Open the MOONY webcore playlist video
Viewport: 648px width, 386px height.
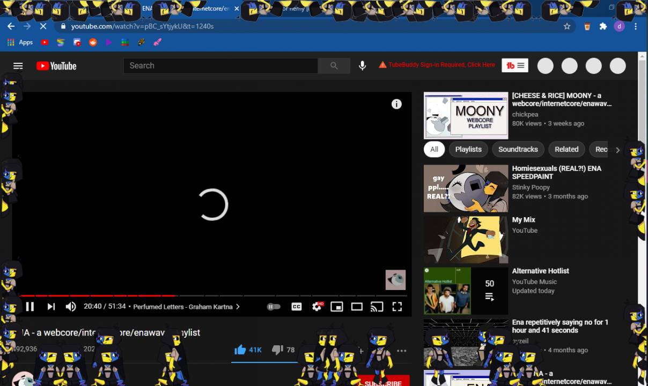(x=466, y=115)
